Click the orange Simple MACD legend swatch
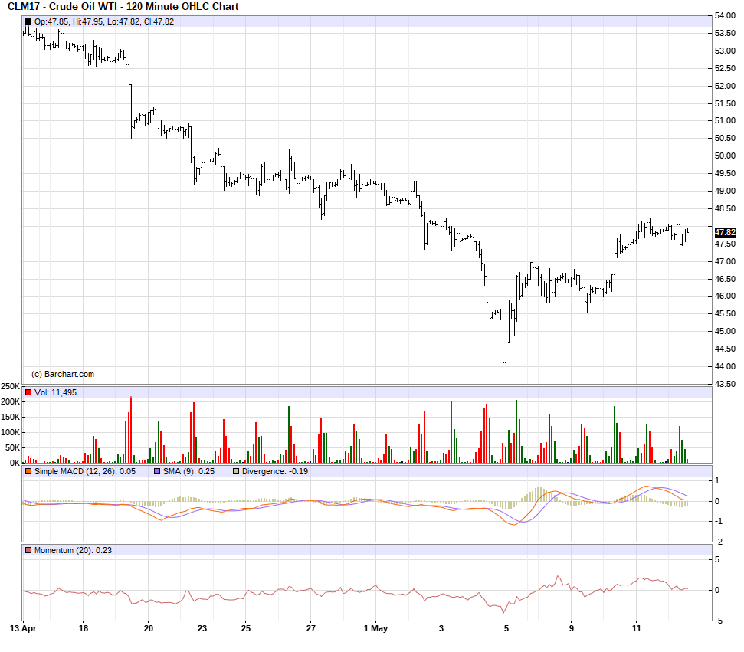This screenshot has height=652, width=744. click(x=28, y=471)
